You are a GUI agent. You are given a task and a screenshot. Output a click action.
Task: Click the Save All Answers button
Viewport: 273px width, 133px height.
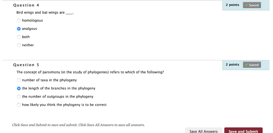coord(203,131)
